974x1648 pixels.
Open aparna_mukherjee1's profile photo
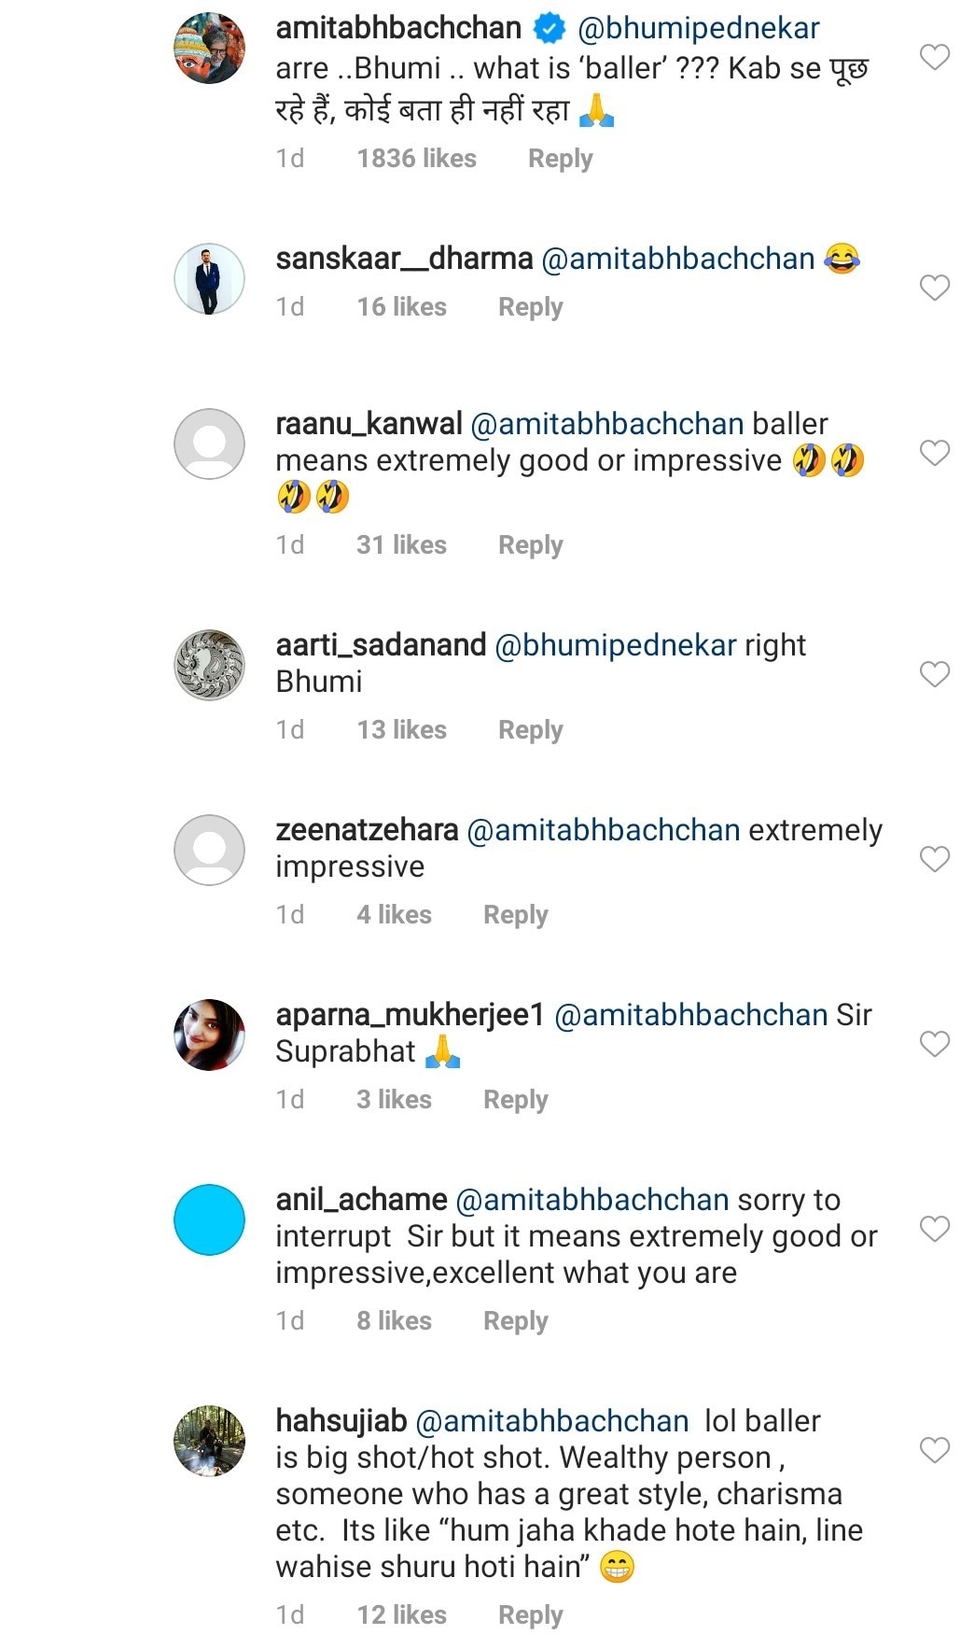[x=210, y=1035]
